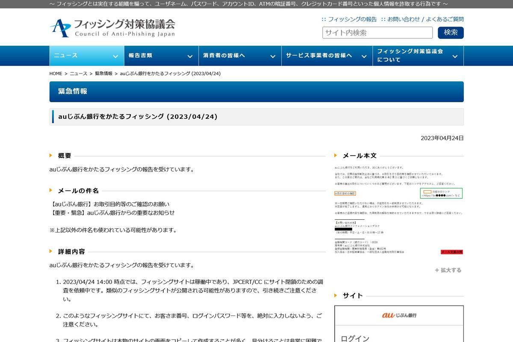The width and height of the screenshot is (513, 342).
Task: Click the note ※上記以外の件名も使われている可能性があります。
Action: coord(113,230)
